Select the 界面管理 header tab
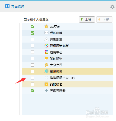116x121 pixels. tap(15, 6)
